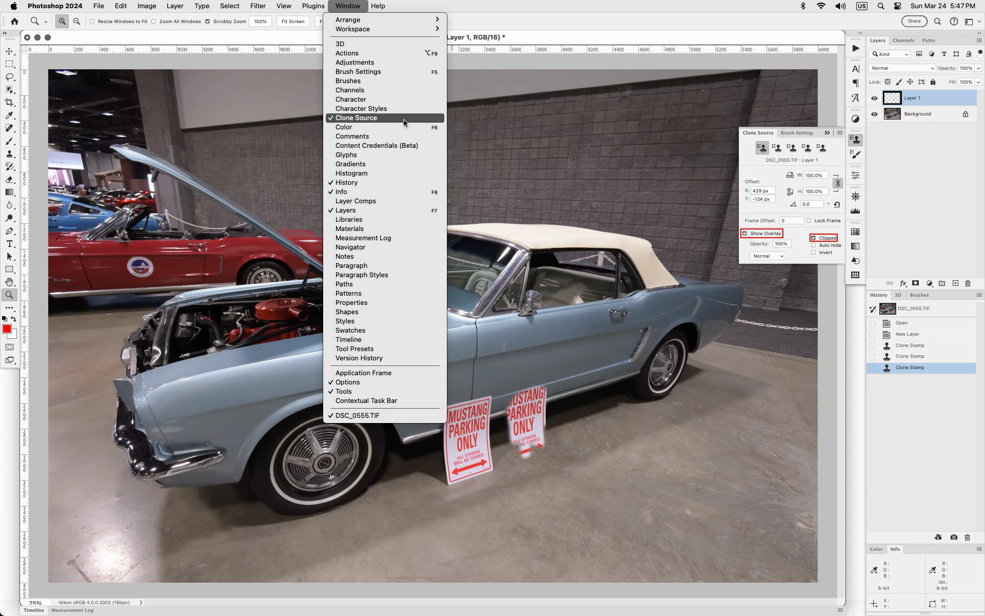985x616 pixels.
Task: Create new snapshot camera icon in History
Action: click(954, 537)
